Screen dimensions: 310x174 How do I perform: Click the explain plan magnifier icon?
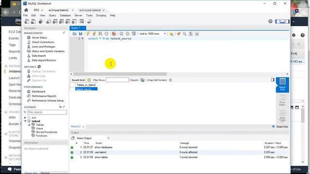coord(100,34)
